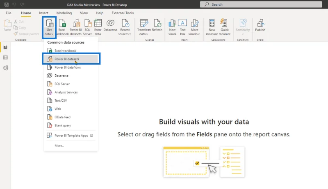Viewport: 328px width, 189px height.
Task: Select Power BI datasets menu entry
Action: tap(71, 59)
